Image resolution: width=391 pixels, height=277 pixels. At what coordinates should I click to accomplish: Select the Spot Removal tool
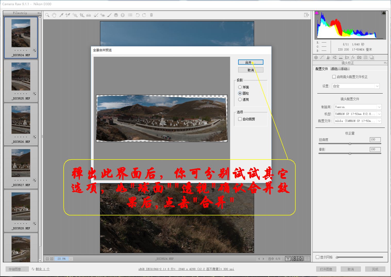pyautogui.click(x=96, y=15)
